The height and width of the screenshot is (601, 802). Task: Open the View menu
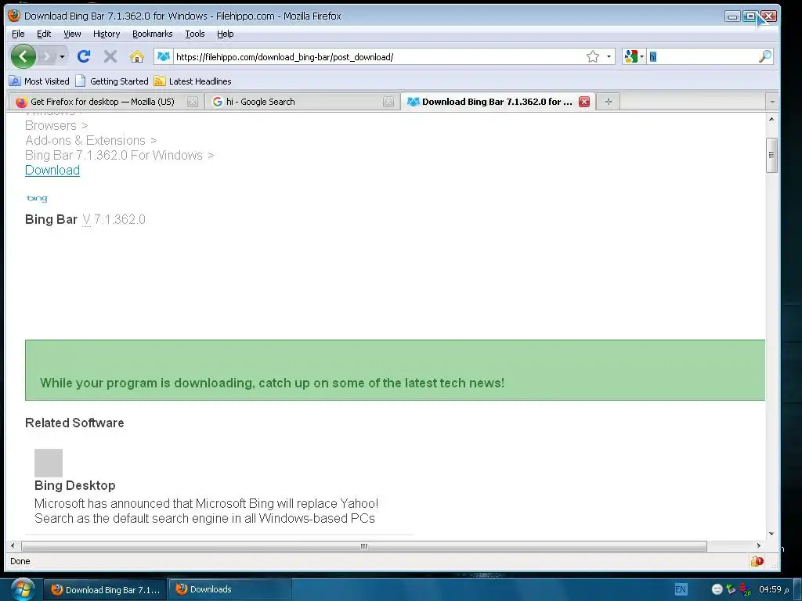click(72, 34)
